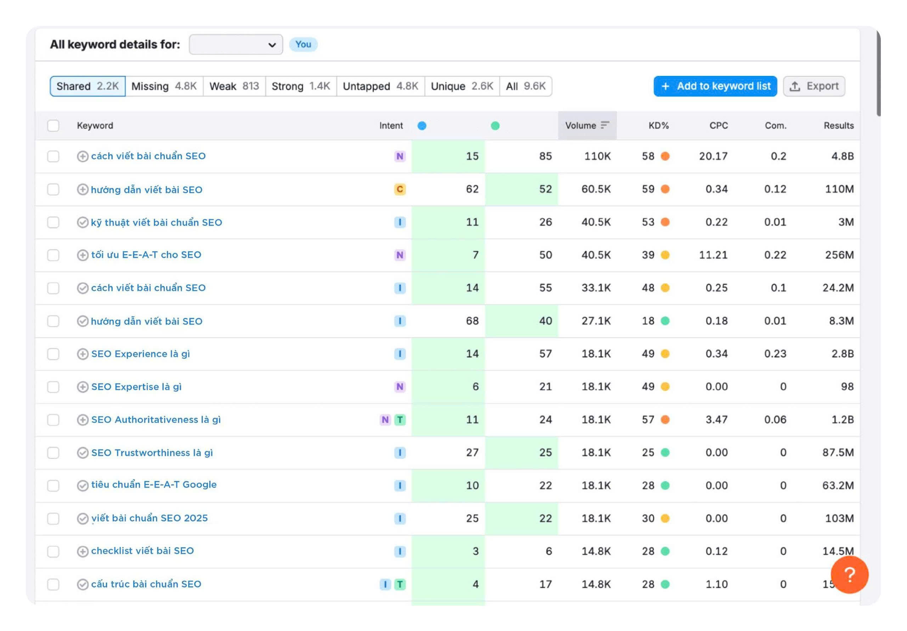This screenshot has height=631, width=907.
Task: Sort the table by CPC column header
Action: (718, 126)
